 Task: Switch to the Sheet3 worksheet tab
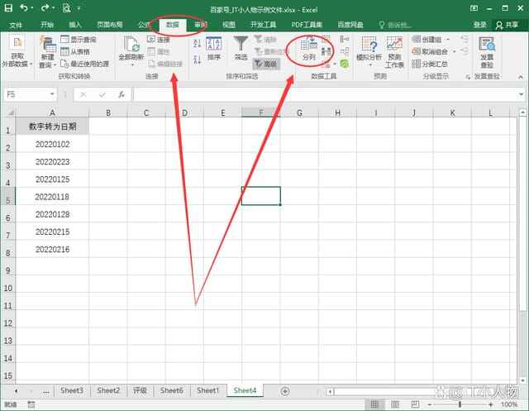[x=72, y=391]
